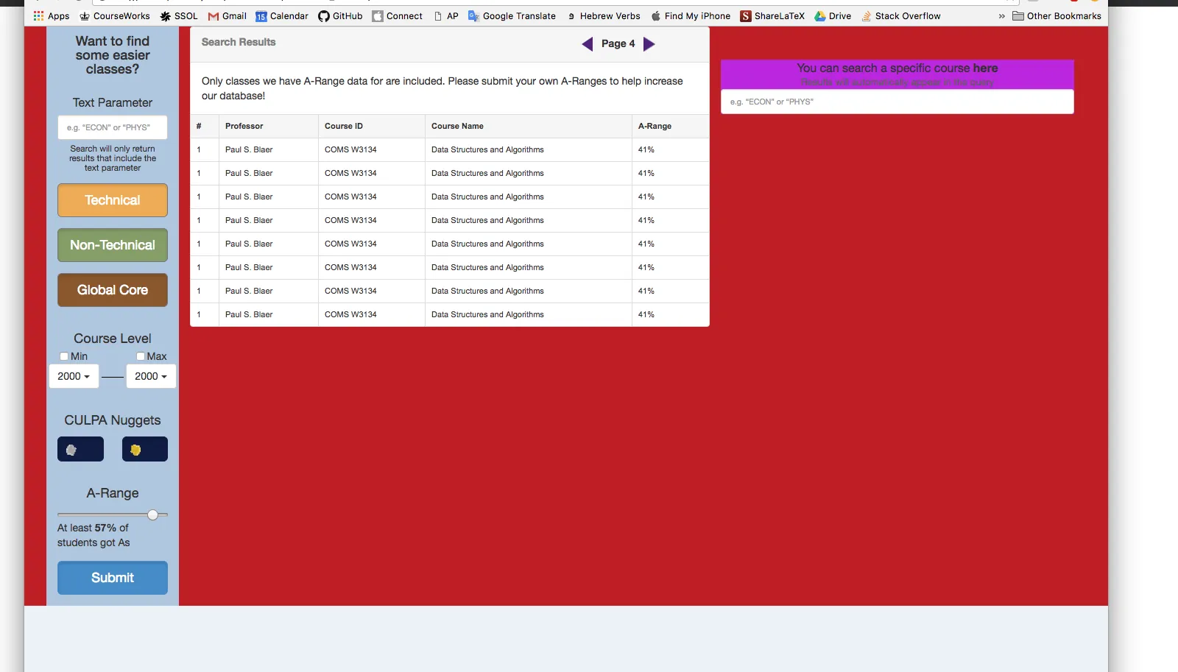Submit the class search form
1178x672 pixels.
(x=113, y=578)
